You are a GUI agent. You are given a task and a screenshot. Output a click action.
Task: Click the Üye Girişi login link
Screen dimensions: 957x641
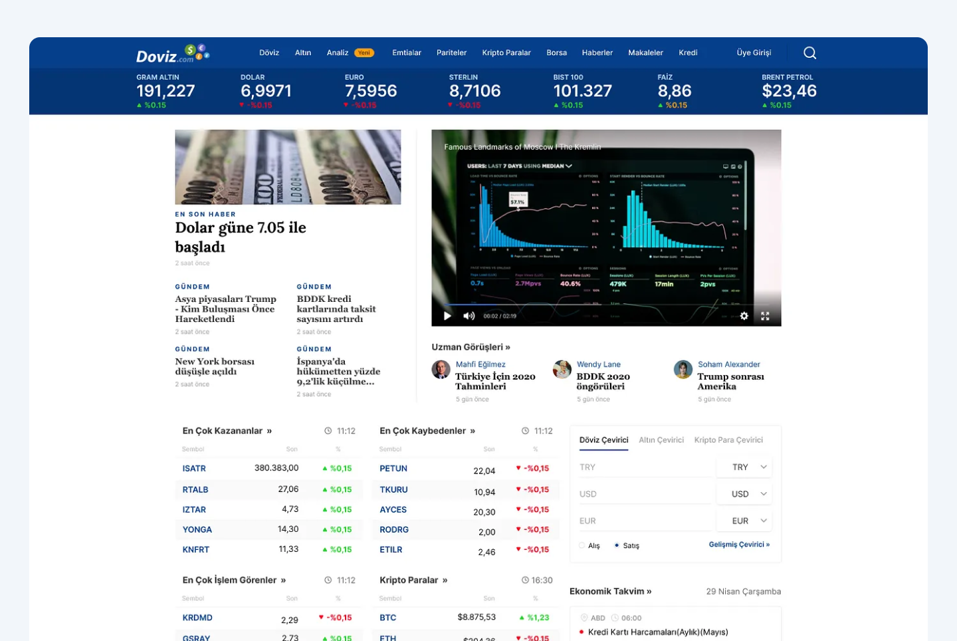754,53
